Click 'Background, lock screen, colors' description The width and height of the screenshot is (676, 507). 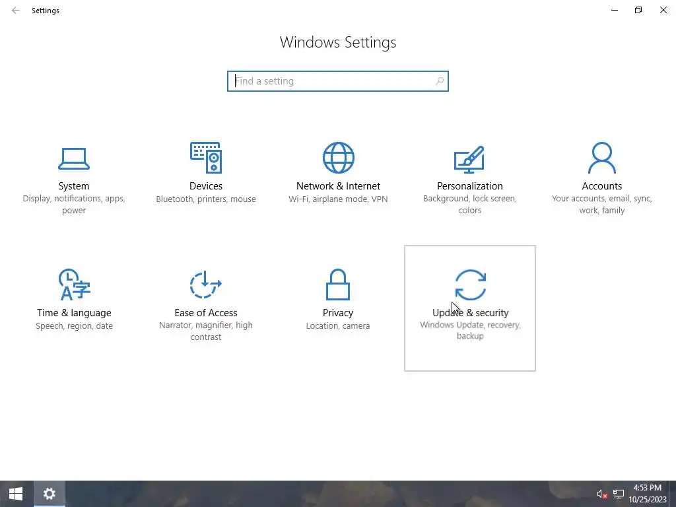470,205
